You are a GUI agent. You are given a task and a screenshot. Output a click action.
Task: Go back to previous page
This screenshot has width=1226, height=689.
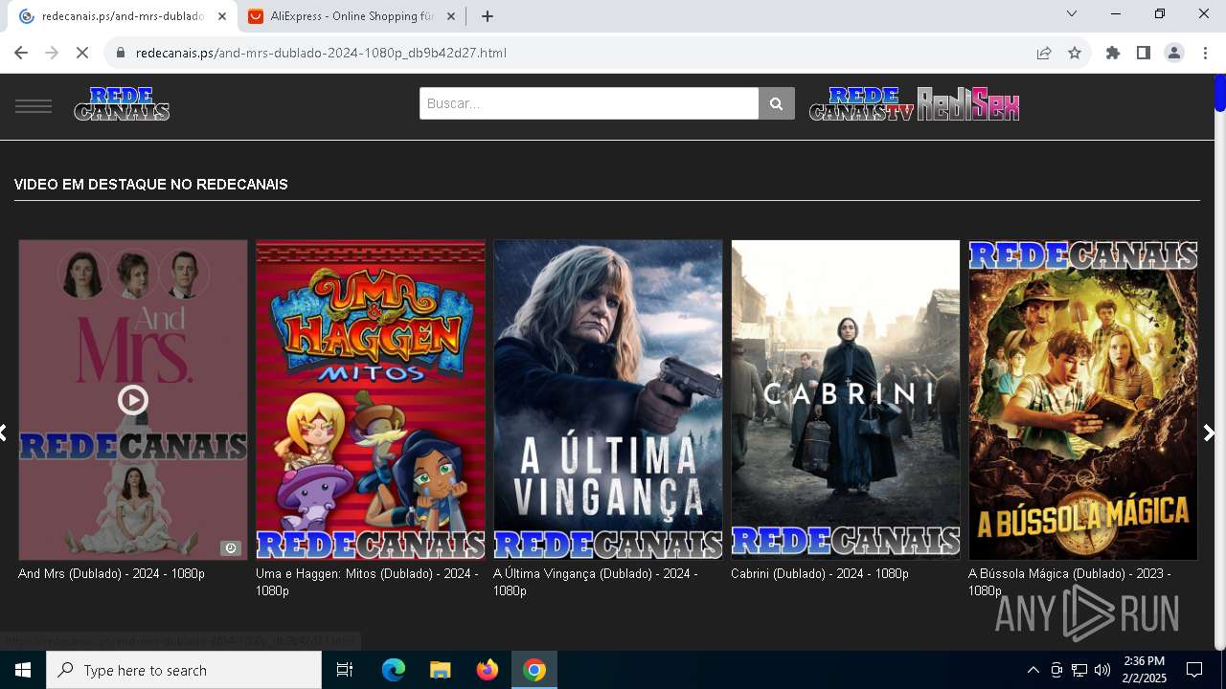21,53
